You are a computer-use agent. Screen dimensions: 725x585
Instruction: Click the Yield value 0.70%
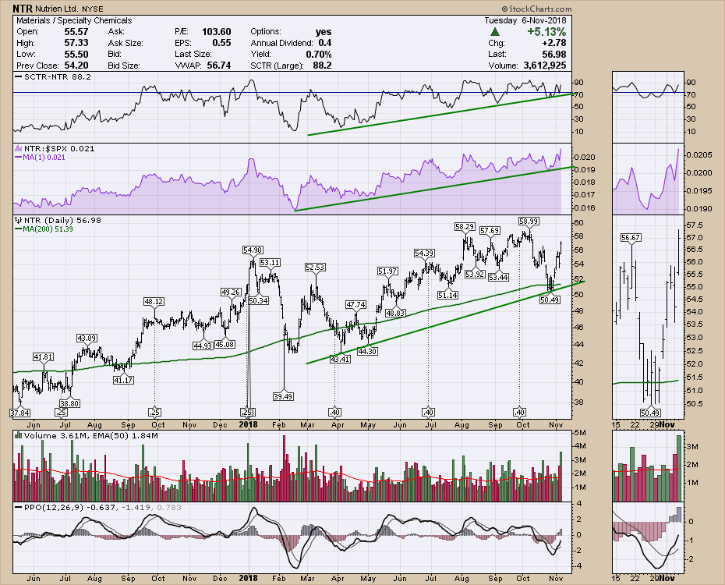319,54
